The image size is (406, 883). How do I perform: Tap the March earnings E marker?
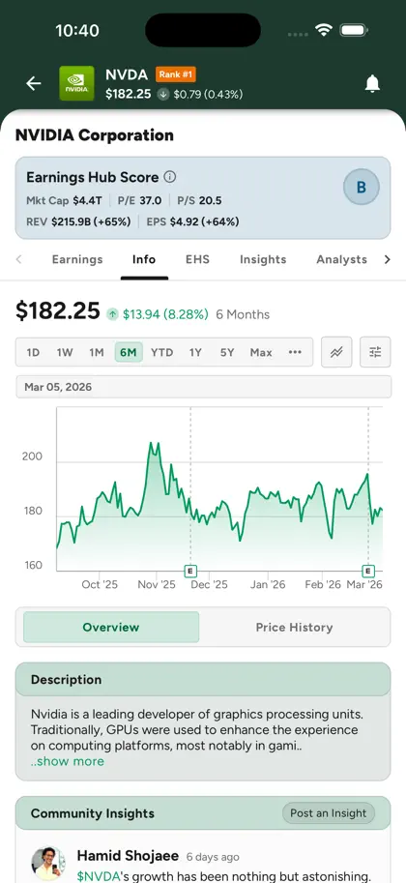tap(369, 571)
